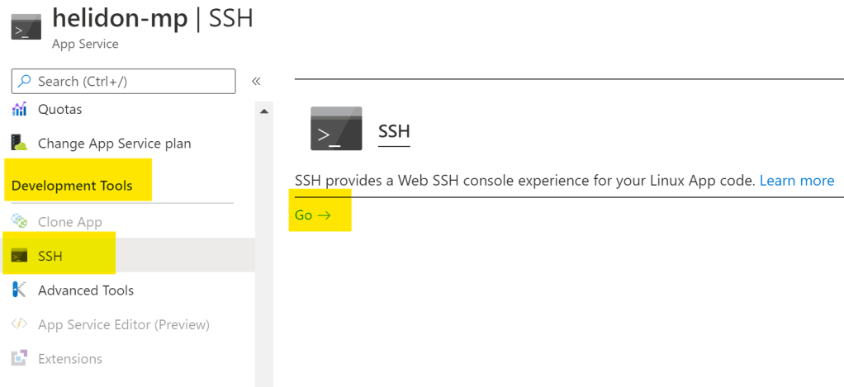Image resolution: width=844 pixels, height=387 pixels.
Task: Click the Extensions icon in sidebar
Action: point(19,359)
